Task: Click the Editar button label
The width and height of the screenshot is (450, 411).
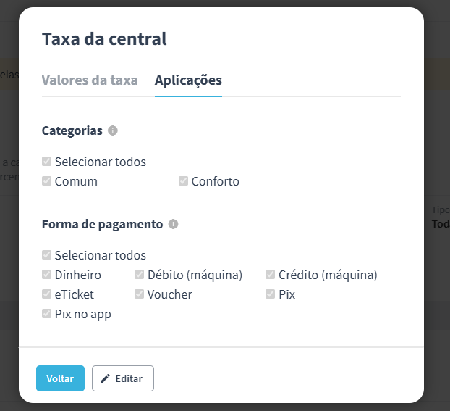Action: point(129,379)
